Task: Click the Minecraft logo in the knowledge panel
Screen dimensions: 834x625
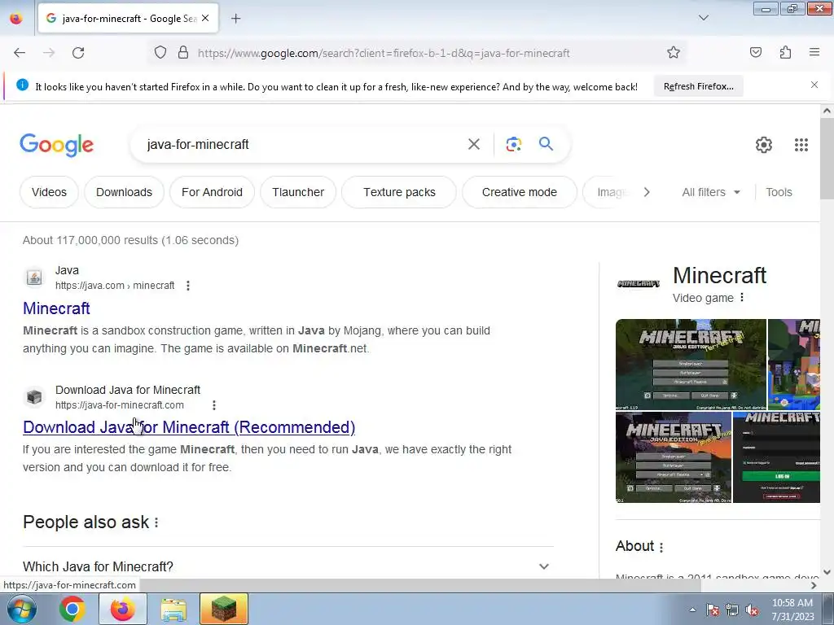Action: (639, 284)
